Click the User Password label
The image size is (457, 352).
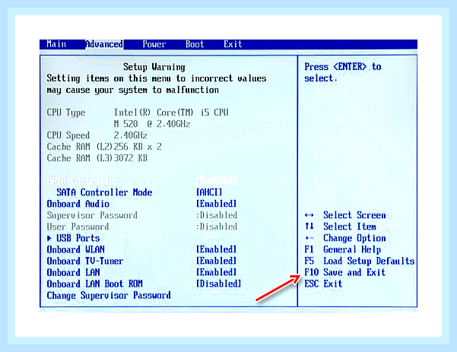(x=78, y=227)
